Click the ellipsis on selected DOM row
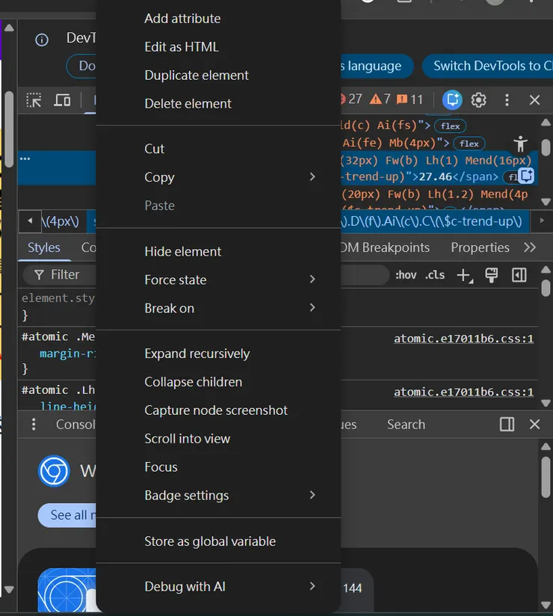Viewport: 553px width, 616px height. (x=25, y=158)
